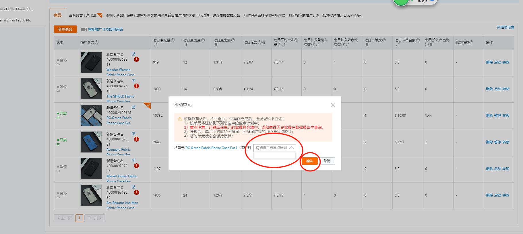Click red warning icon on Avengers Fabric row
This screenshot has height=234, width=523.
137,139
